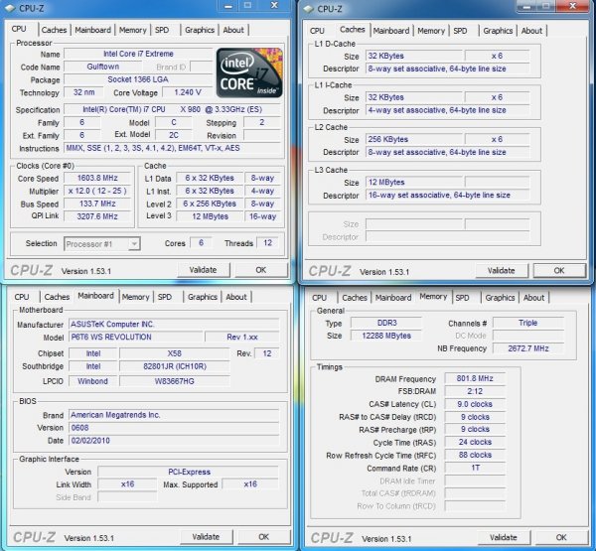
Task: Click CPU-Z title icon in top-left window
Action: click(x=10, y=8)
